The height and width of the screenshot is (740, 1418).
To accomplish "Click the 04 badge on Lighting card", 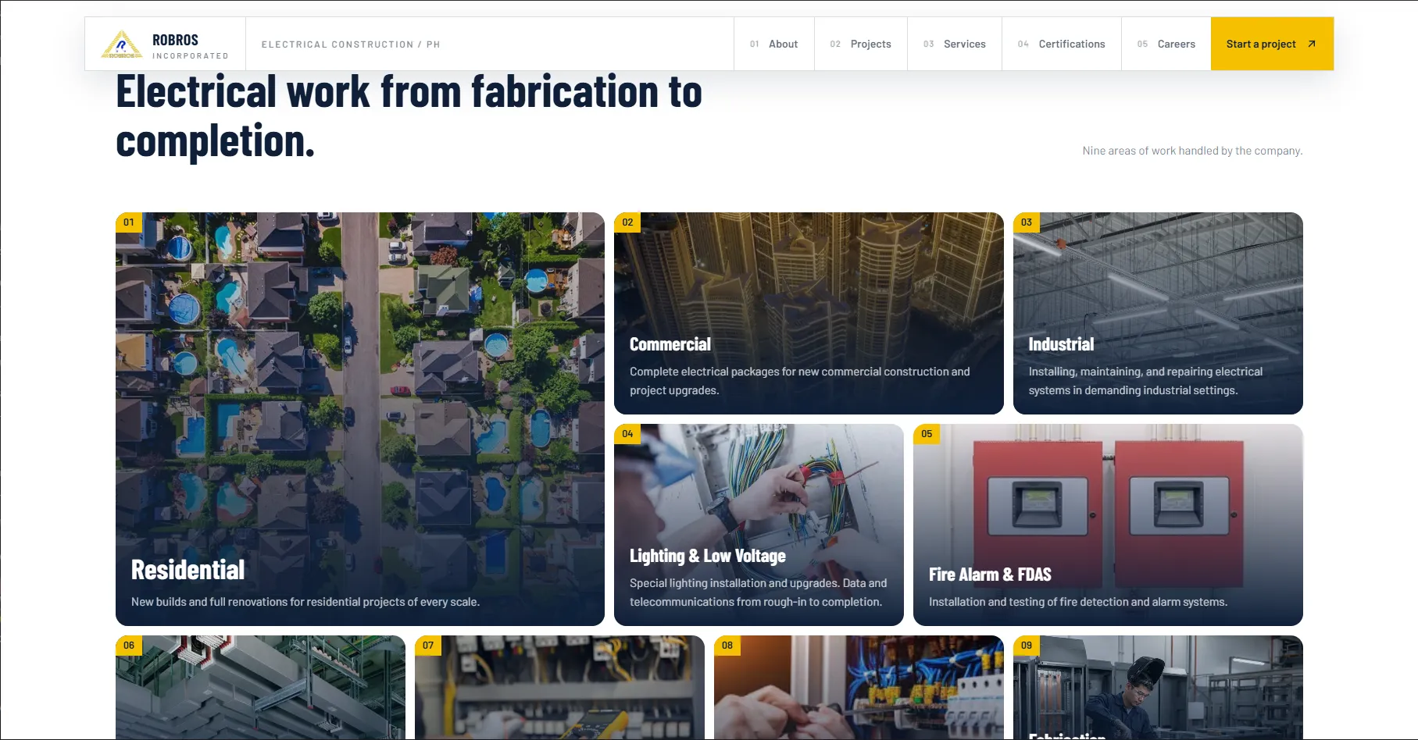I will (627, 434).
